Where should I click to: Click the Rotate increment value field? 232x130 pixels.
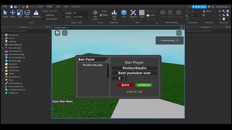point(80,13)
